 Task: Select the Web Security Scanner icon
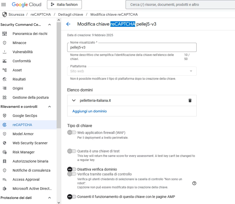[x=5, y=143]
